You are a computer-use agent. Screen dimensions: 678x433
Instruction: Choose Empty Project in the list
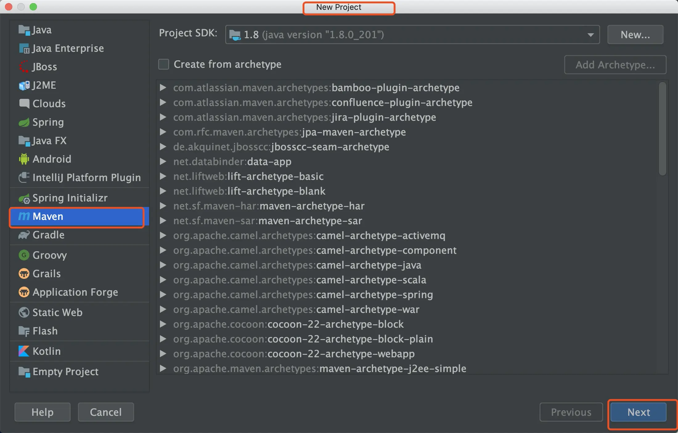65,371
